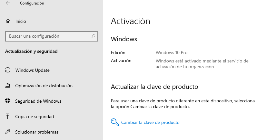The height and width of the screenshot is (140, 267).
Task: Click the Cambiar la clave de producto link
Action: 150,122
